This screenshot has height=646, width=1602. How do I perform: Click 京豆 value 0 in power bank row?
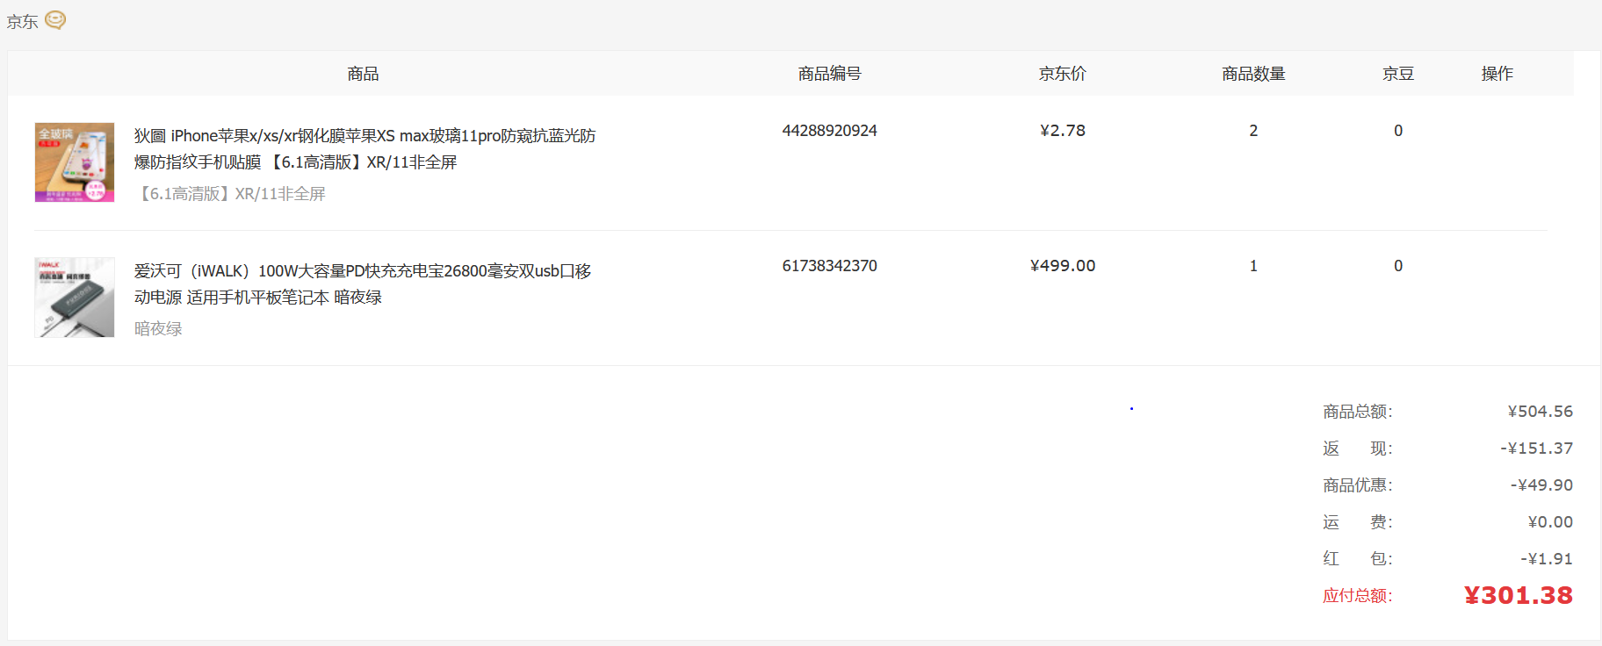coord(1398,266)
